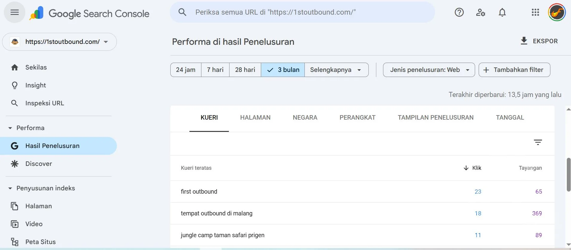The width and height of the screenshot is (571, 250).
Task: Click the 'Kueri teratas' column header
Action: [196, 168]
